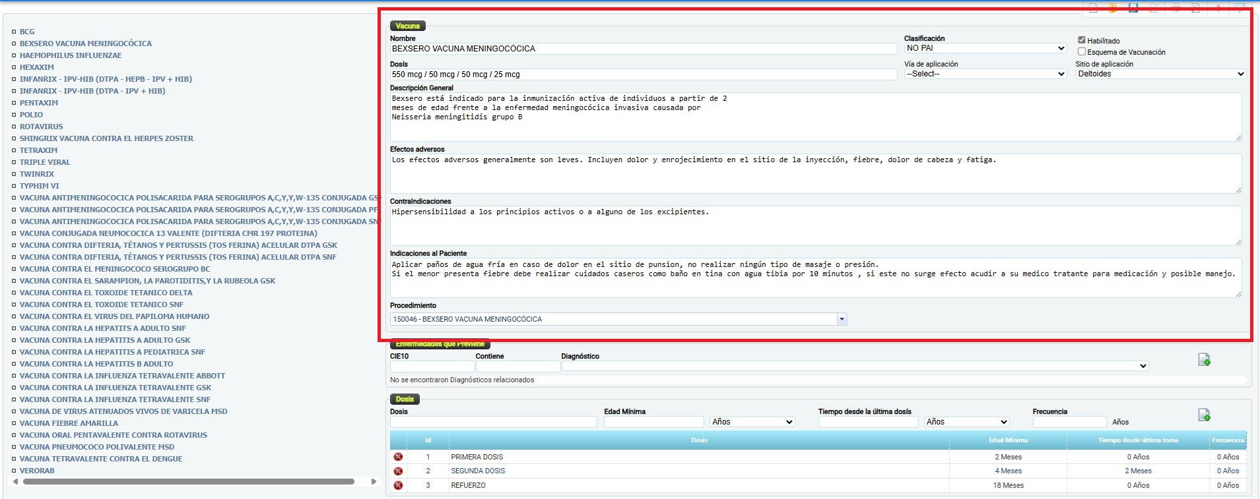Select VACUNA CONTRA LA HEPATITIS B ADULTO

pyautogui.click(x=96, y=364)
